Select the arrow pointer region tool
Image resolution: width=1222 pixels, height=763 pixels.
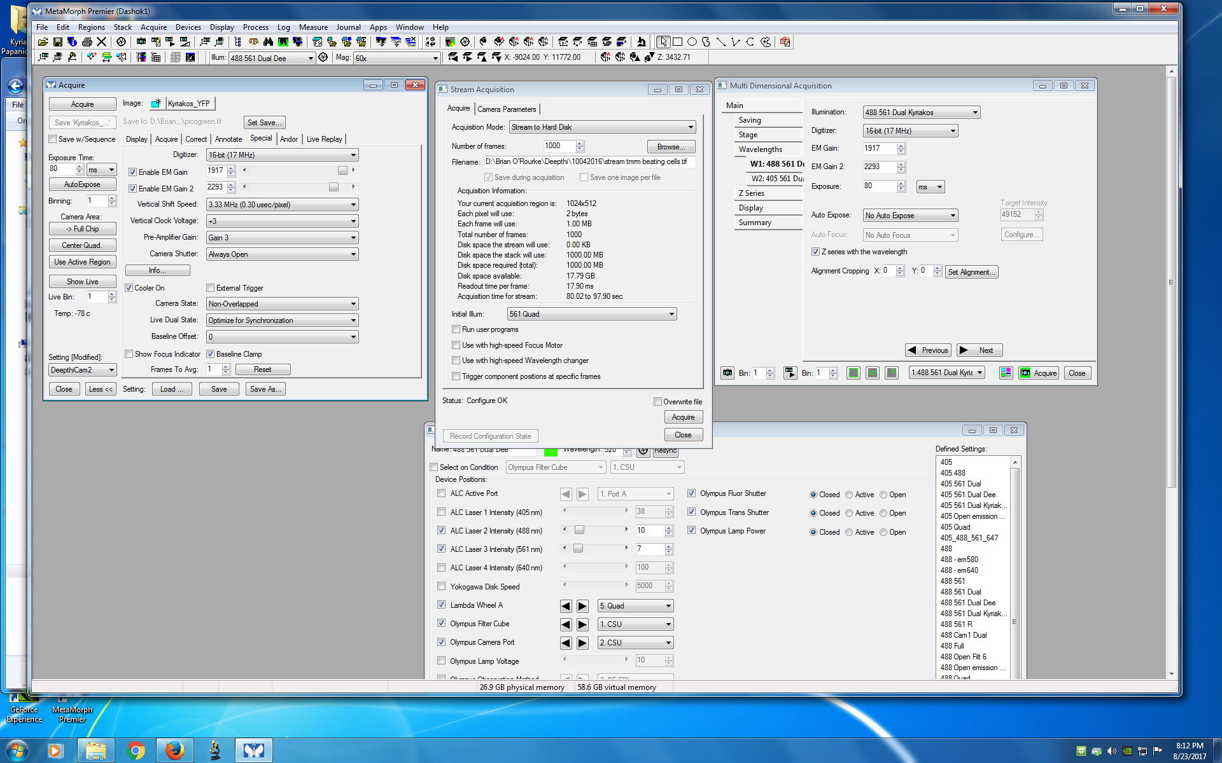tap(663, 42)
